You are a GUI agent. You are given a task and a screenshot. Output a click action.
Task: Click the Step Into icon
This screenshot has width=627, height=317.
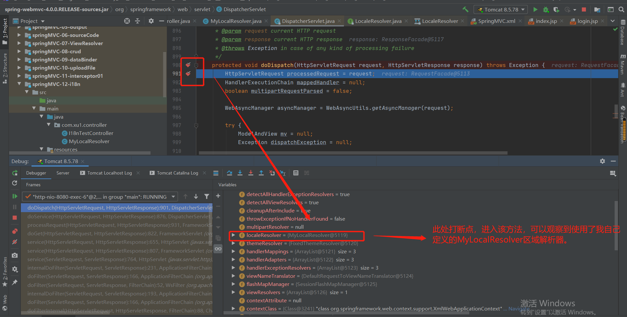(240, 173)
